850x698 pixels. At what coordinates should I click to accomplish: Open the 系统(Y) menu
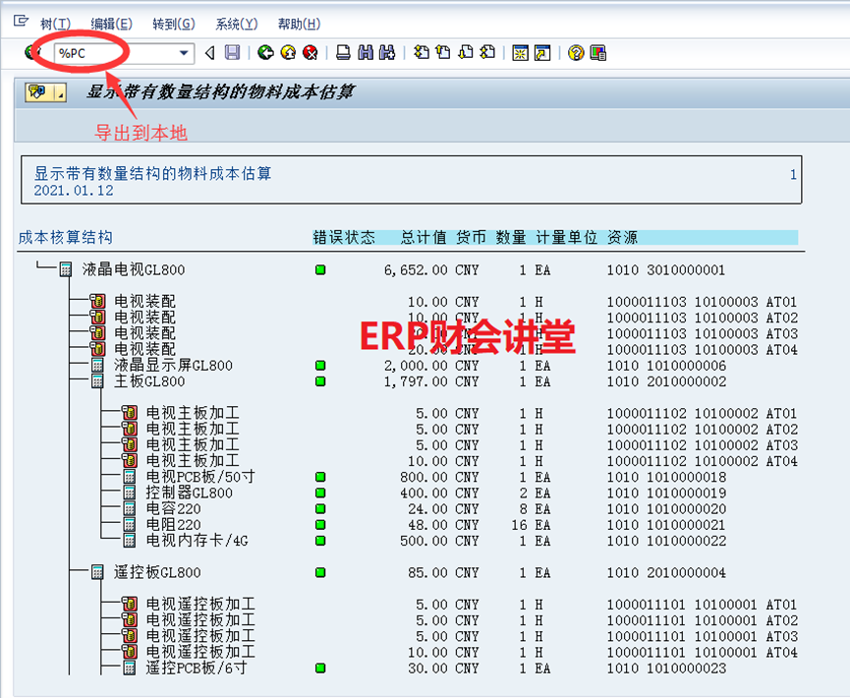(236, 24)
